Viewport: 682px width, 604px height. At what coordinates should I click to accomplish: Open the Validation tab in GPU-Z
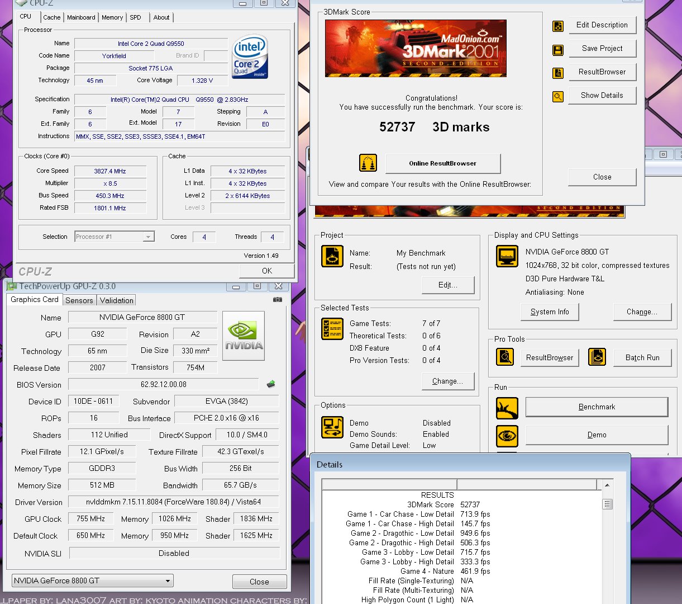(x=117, y=300)
